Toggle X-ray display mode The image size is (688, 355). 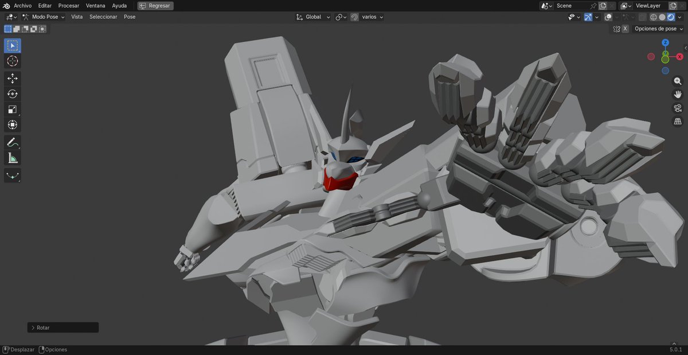(x=643, y=17)
